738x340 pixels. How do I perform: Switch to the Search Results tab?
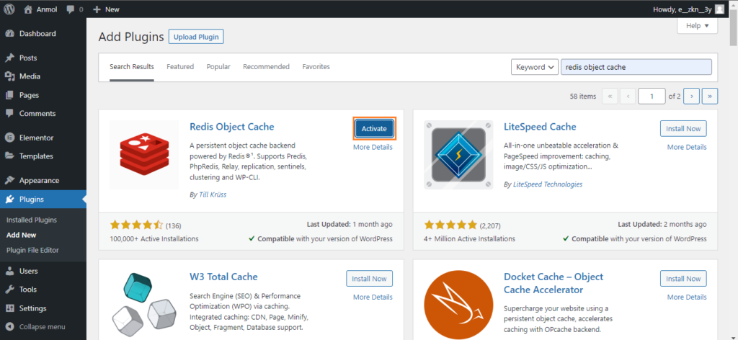(132, 67)
